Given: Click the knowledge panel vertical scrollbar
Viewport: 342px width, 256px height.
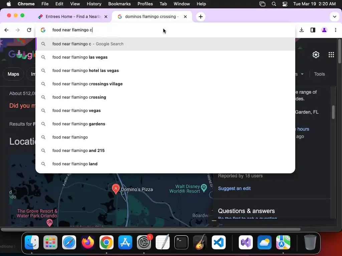Looking at the screenshot, I should coord(333,112).
